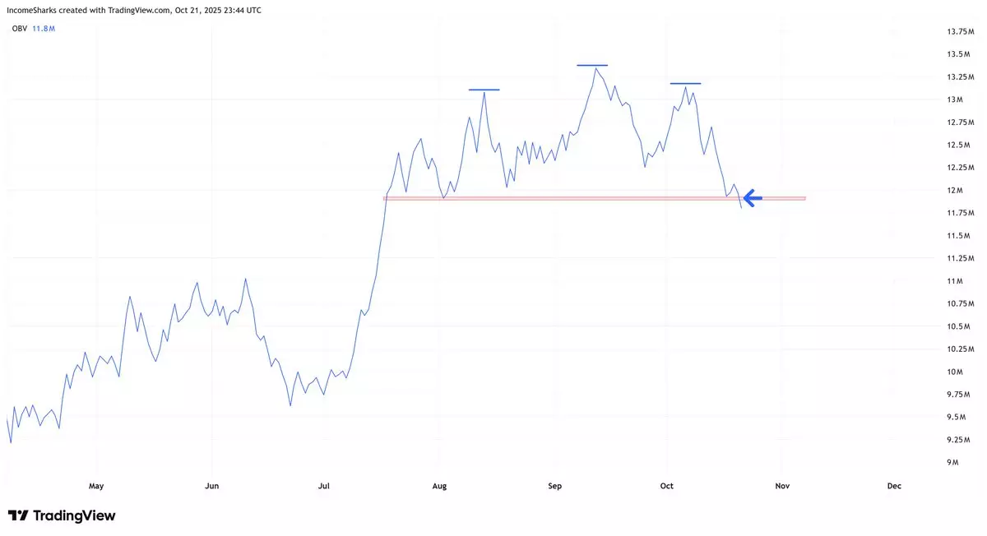Screen dimensions: 987x536
Task: Click the 13.75M value on the scale
Action: [938, 32]
